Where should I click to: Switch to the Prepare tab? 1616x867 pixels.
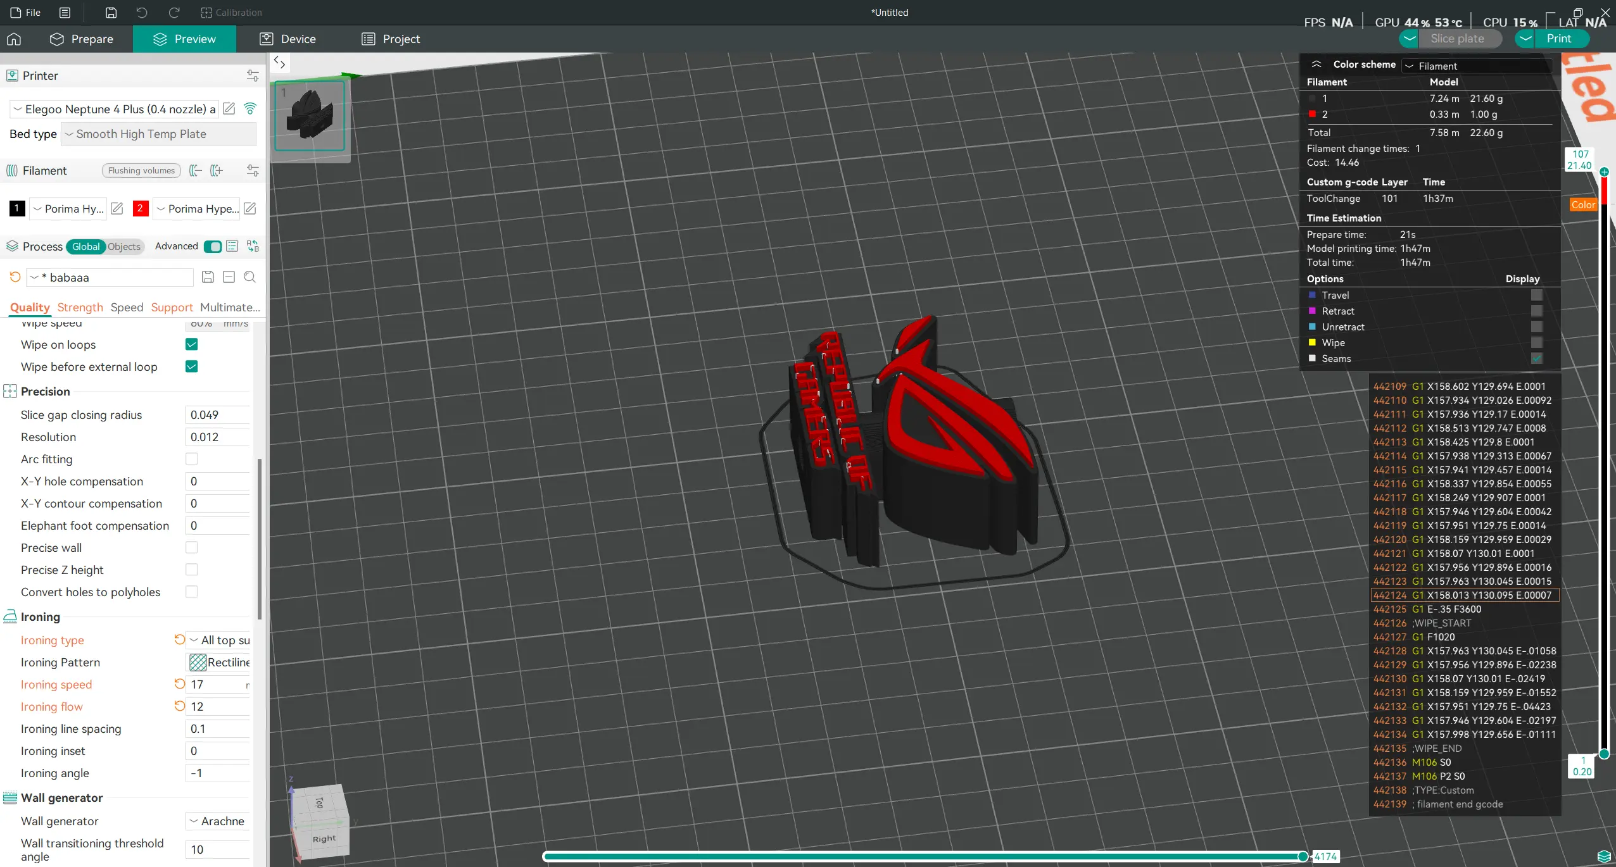82,39
